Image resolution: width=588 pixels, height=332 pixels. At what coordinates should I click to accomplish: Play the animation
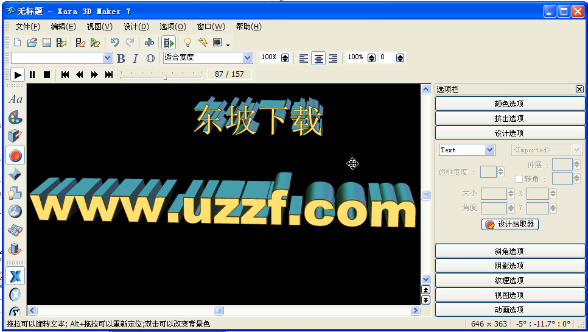18,75
